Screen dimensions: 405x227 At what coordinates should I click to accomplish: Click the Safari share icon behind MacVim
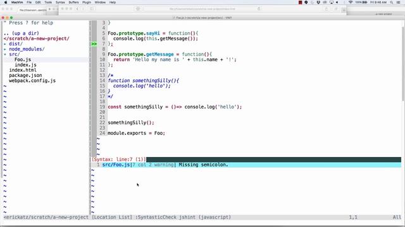(x=327, y=9)
